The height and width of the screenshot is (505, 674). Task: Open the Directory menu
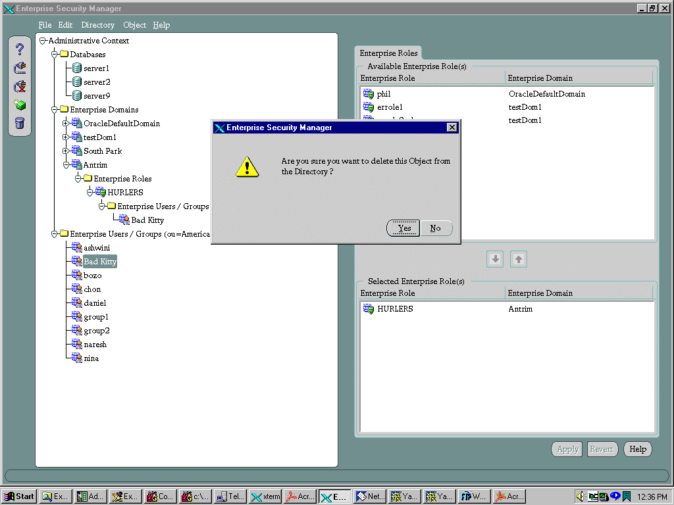[97, 25]
